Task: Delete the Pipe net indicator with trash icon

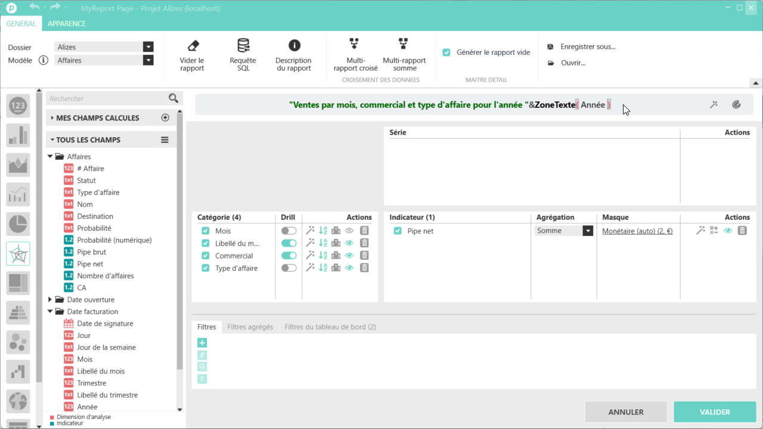Action: [742, 231]
